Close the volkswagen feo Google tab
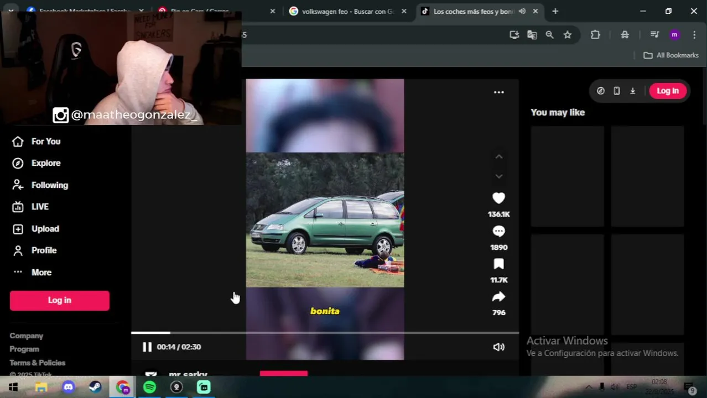Viewport: 707px width, 398px height. [x=404, y=11]
